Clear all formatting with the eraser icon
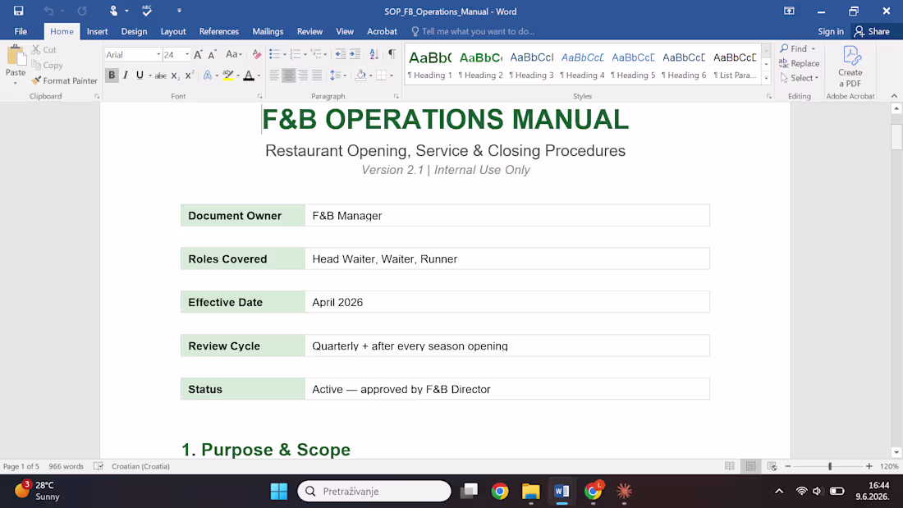Image resolution: width=903 pixels, height=508 pixels. [x=257, y=55]
